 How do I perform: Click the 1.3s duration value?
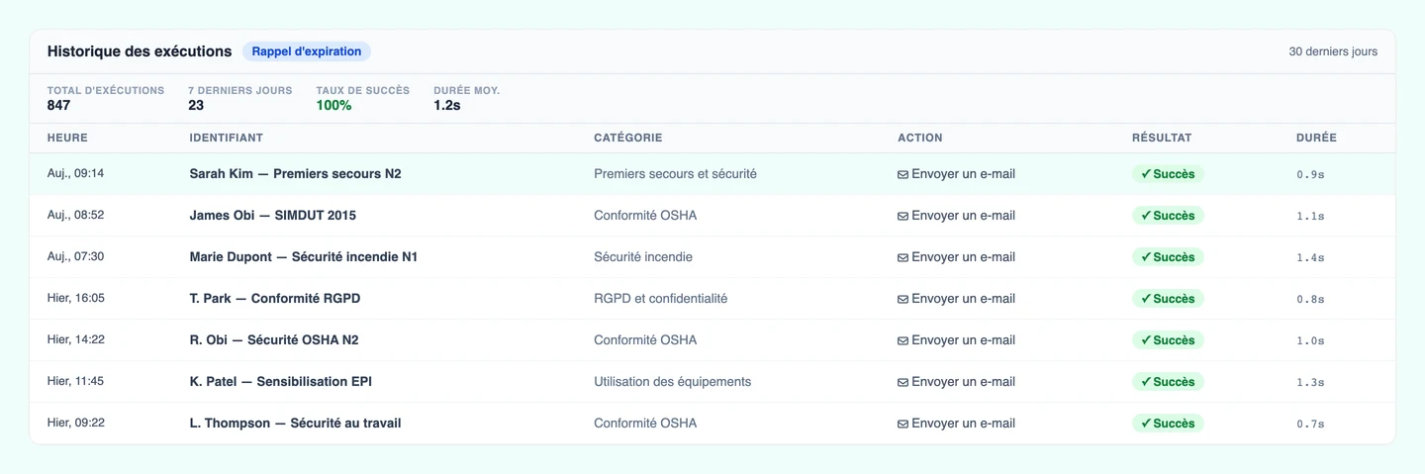[1310, 382]
